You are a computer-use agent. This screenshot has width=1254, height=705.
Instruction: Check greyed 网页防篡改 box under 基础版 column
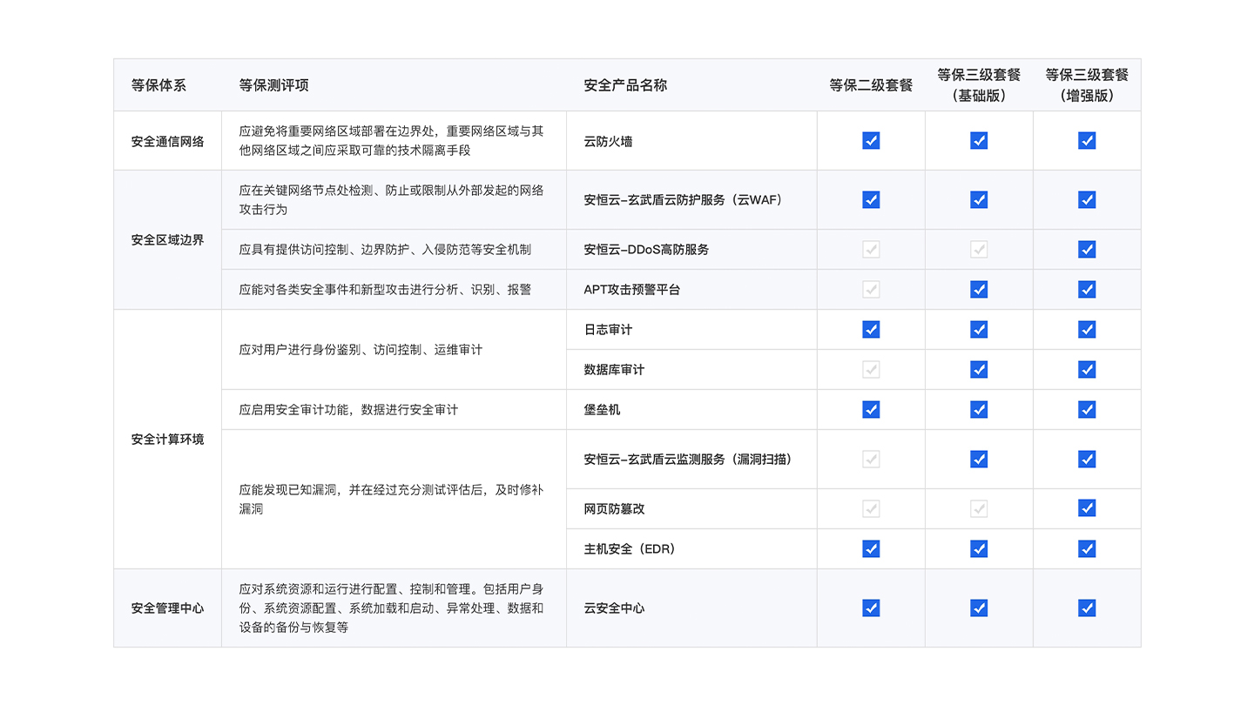pos(979,508)
